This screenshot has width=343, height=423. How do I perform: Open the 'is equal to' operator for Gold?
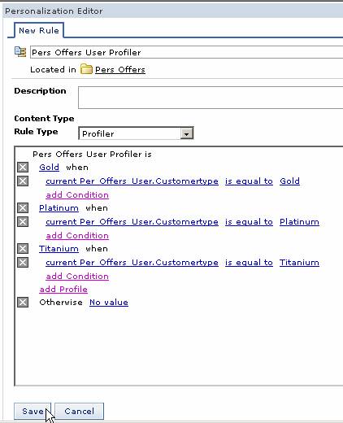tap(249, 181)
